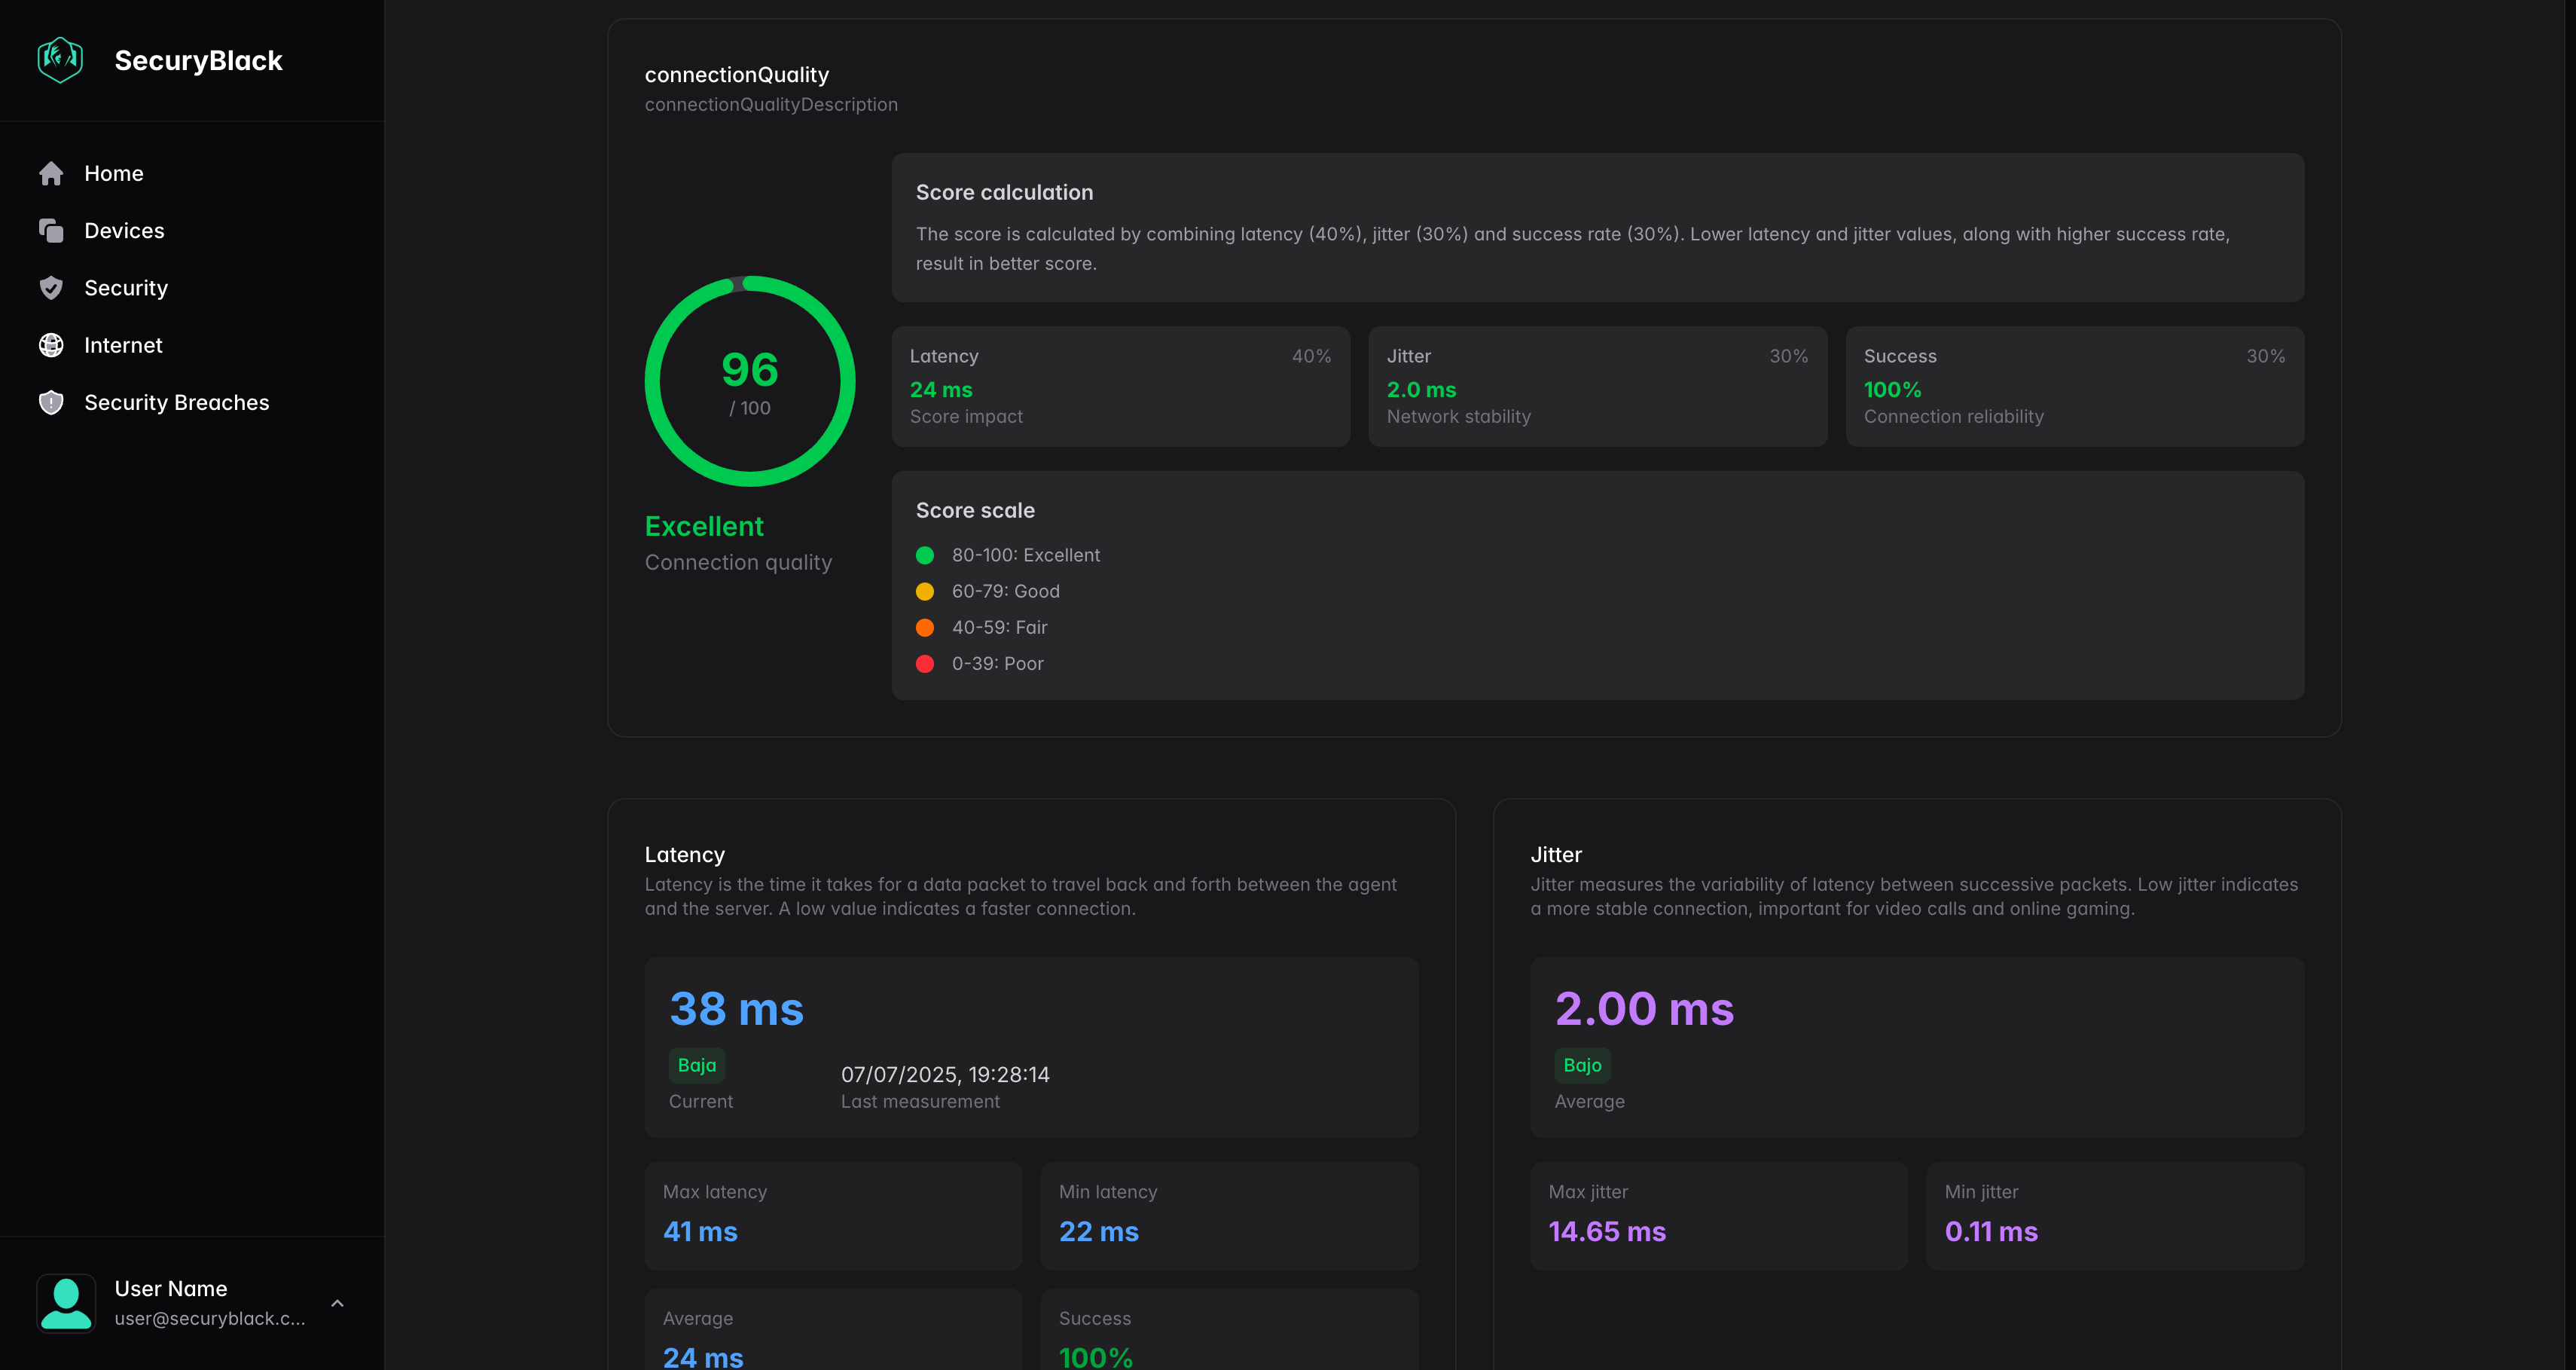The width and height of the screenshot is (2576, 1370).
Task: Expand the user account chevron
Action: 337,1303
